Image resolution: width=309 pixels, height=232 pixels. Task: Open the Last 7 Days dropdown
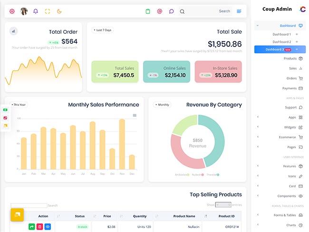103,30
